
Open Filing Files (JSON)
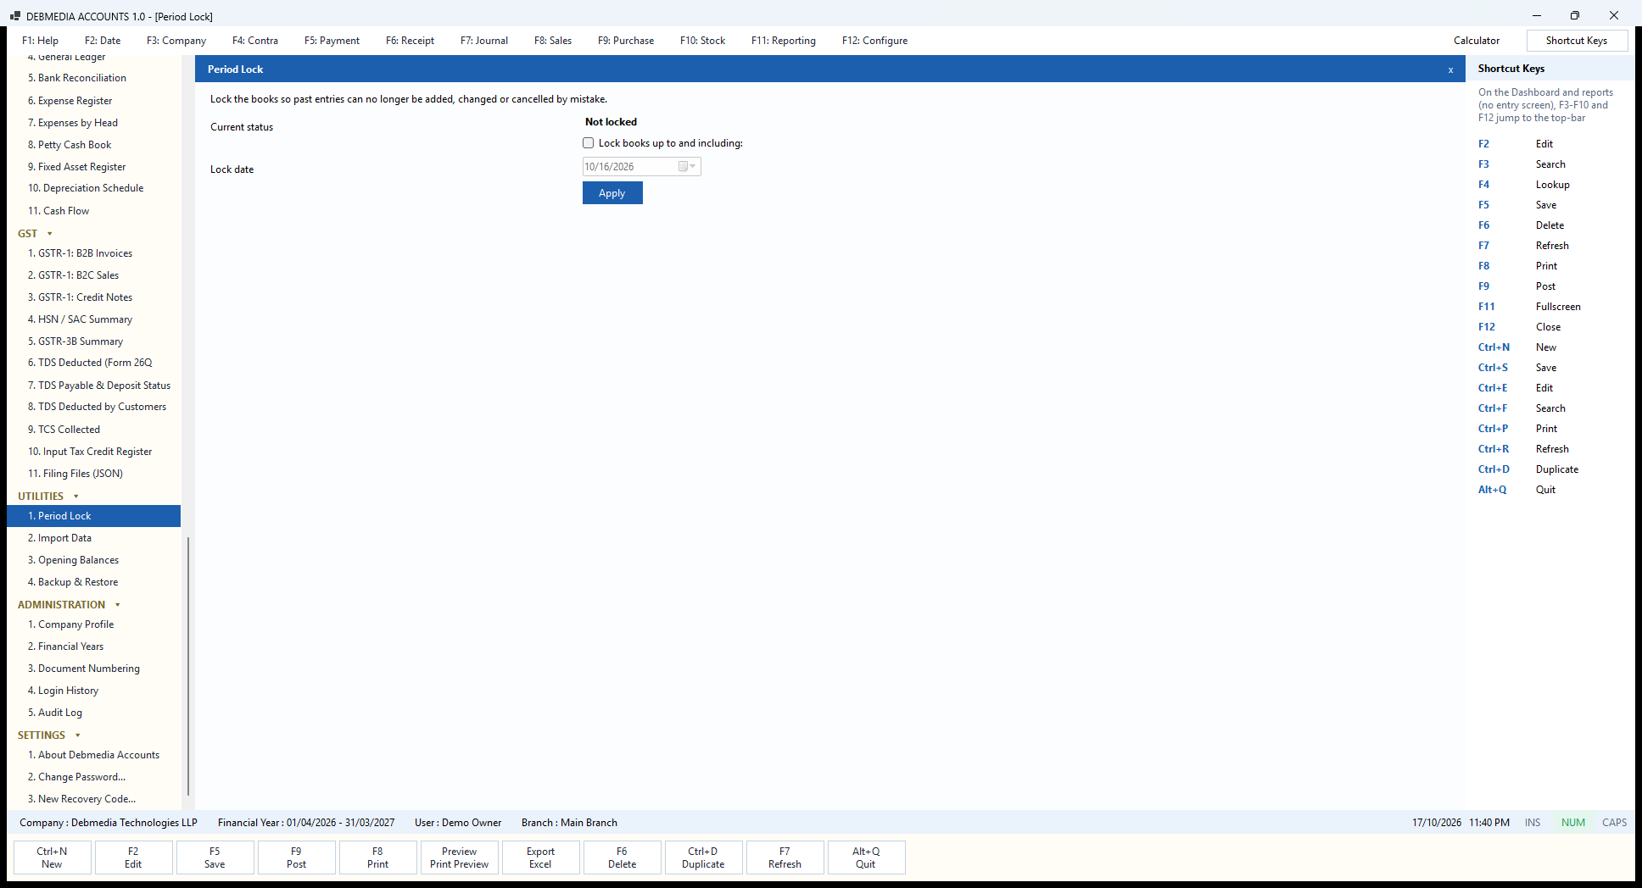93,474
